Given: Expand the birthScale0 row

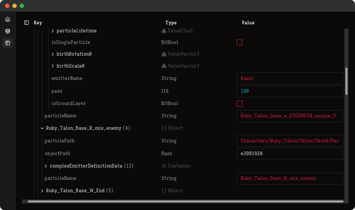Looking at the screenshot, I should click(x=53, y=66).
